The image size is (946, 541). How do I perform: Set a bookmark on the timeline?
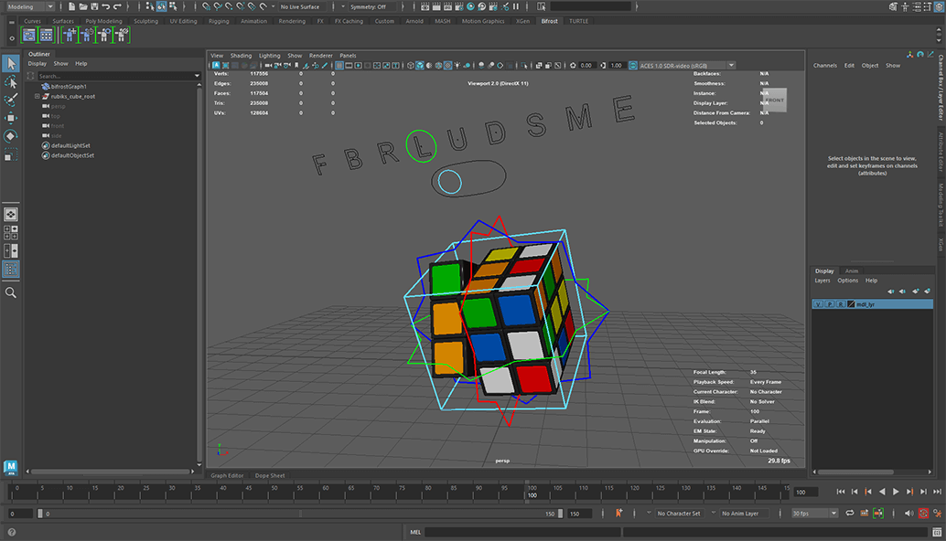tap(619, 514)
